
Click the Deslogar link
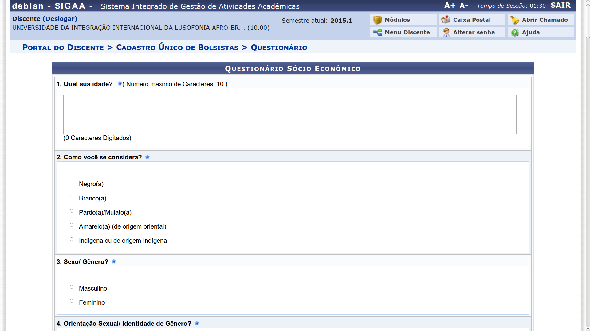point(60,19)
